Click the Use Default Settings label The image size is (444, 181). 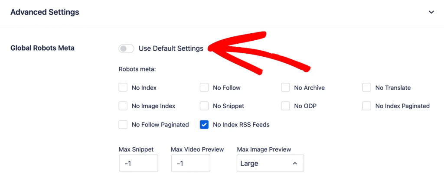pyautogui.click(x=171, y=48)
